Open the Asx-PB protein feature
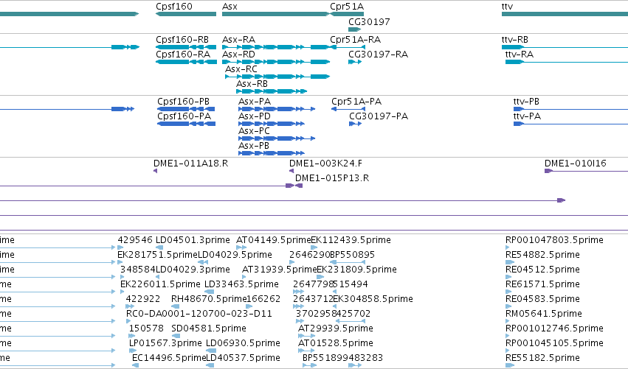This screenshot has width=628, height=369. (254, 146)
